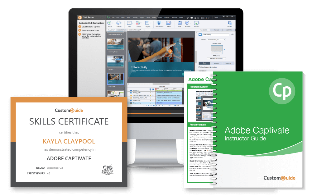Toggle the Allow Gesture Navigation checkbox
The height and width of the screenshot is (196, 312).
[x=199, y=67]
